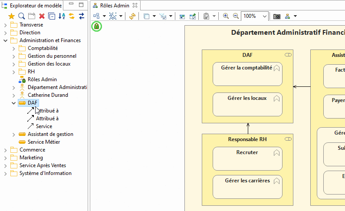
Task: Click the green padlock lock icon
Action: 96,27
